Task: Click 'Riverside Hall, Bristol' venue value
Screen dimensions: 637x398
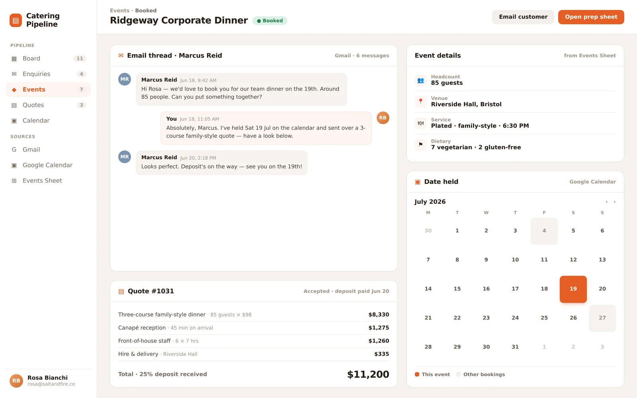Action: point(466,105)
